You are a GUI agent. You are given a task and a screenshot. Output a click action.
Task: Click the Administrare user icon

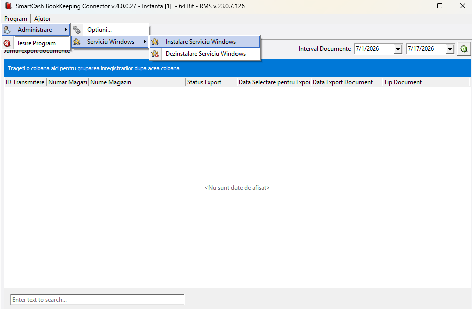tap(7, 30)
